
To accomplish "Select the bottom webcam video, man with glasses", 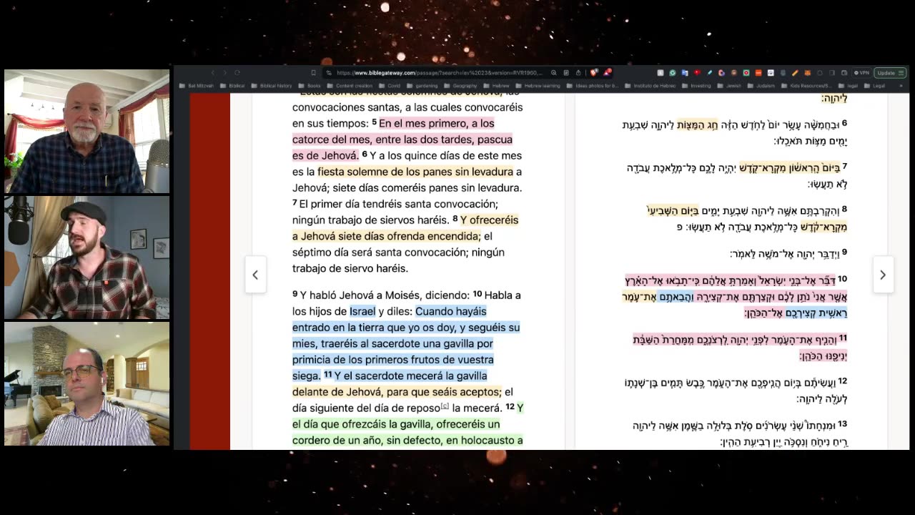I will pos(86,384).
